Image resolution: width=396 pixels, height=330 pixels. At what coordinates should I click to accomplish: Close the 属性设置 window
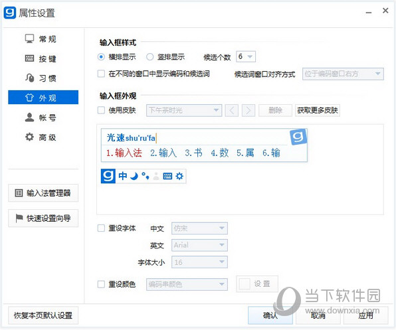[x=385, y=11]
